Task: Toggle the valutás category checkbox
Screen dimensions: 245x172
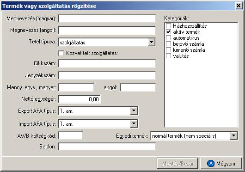Action: tap(168, 56)
